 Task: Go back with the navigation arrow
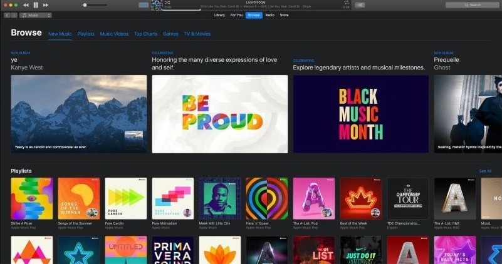click(x=8, y=16)
